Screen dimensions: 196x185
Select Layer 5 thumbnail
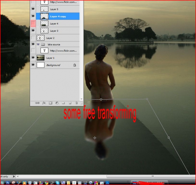[44, 9]
